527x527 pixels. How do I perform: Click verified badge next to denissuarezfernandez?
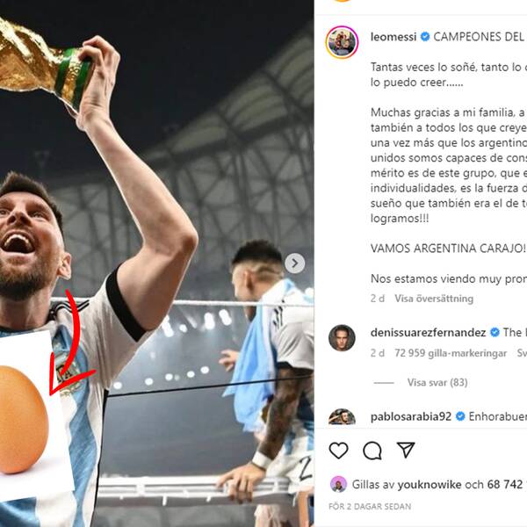click(495, 332)
